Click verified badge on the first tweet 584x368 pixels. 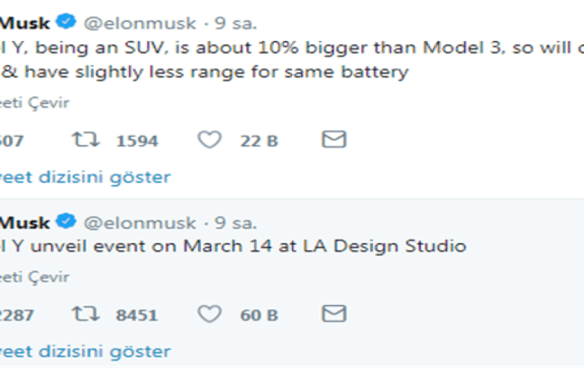[x=66, y=24]
